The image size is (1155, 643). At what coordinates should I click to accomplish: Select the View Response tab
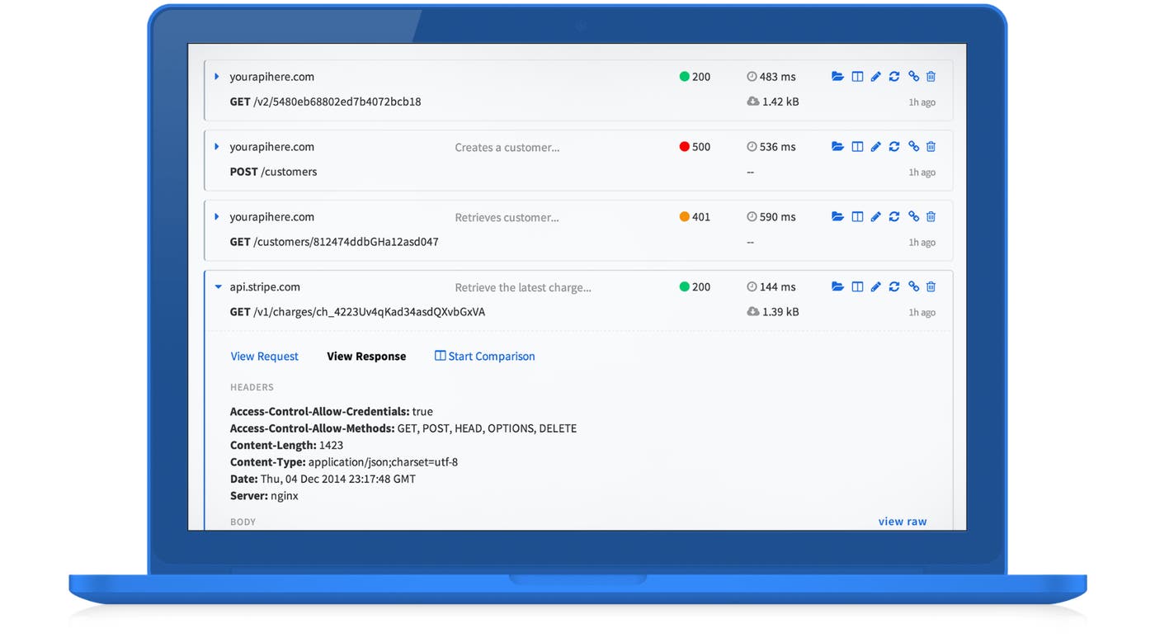pos(366,356)
